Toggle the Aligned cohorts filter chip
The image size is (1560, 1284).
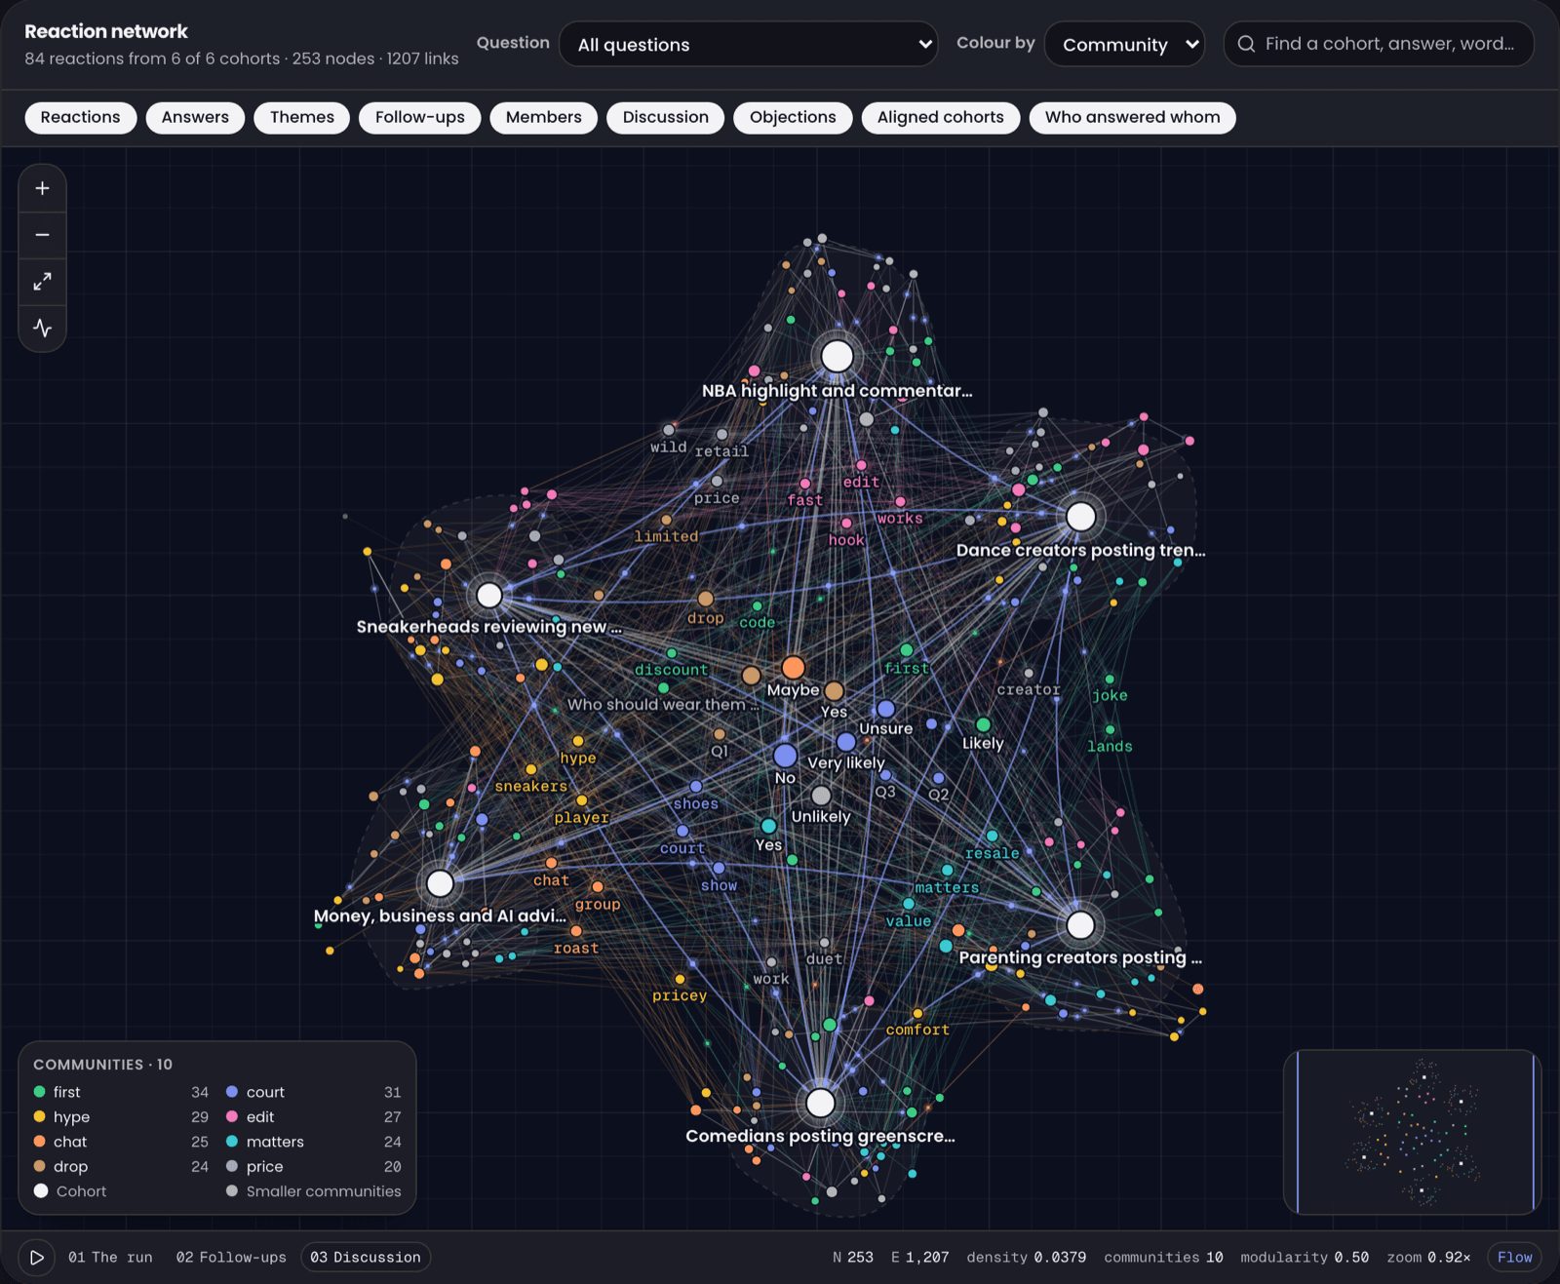pyautogui.click(x=941, y=117)
